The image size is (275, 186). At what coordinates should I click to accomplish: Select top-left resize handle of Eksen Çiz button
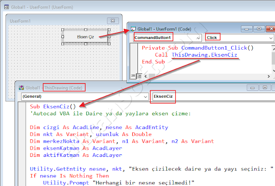(x=63, y=30)
